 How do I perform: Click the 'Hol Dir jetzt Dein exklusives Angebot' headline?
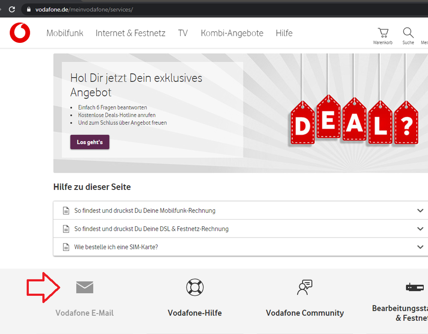tap(136, 85)
